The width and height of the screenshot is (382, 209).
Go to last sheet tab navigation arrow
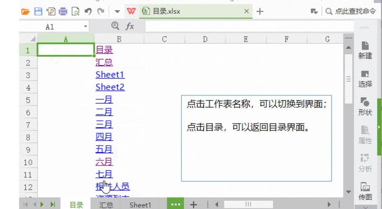(53, 204)
